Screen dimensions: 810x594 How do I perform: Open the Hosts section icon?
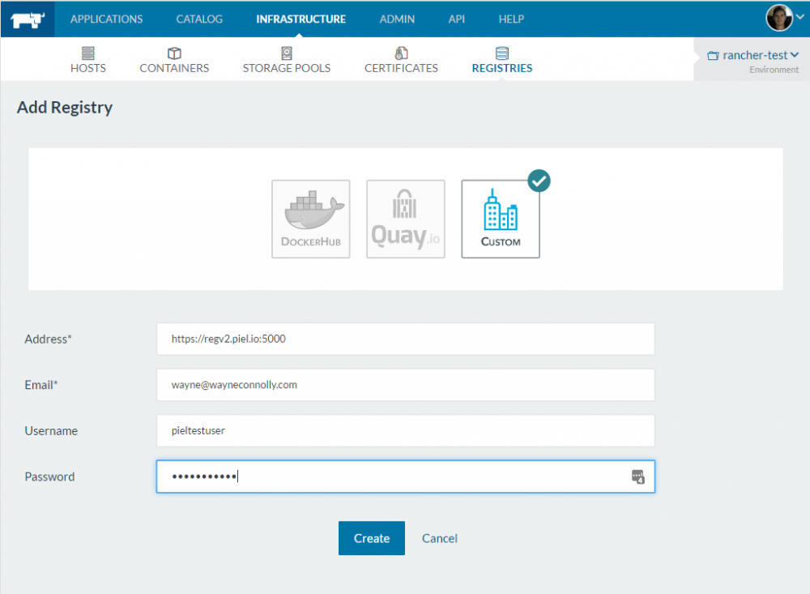[x=87, y=53]
